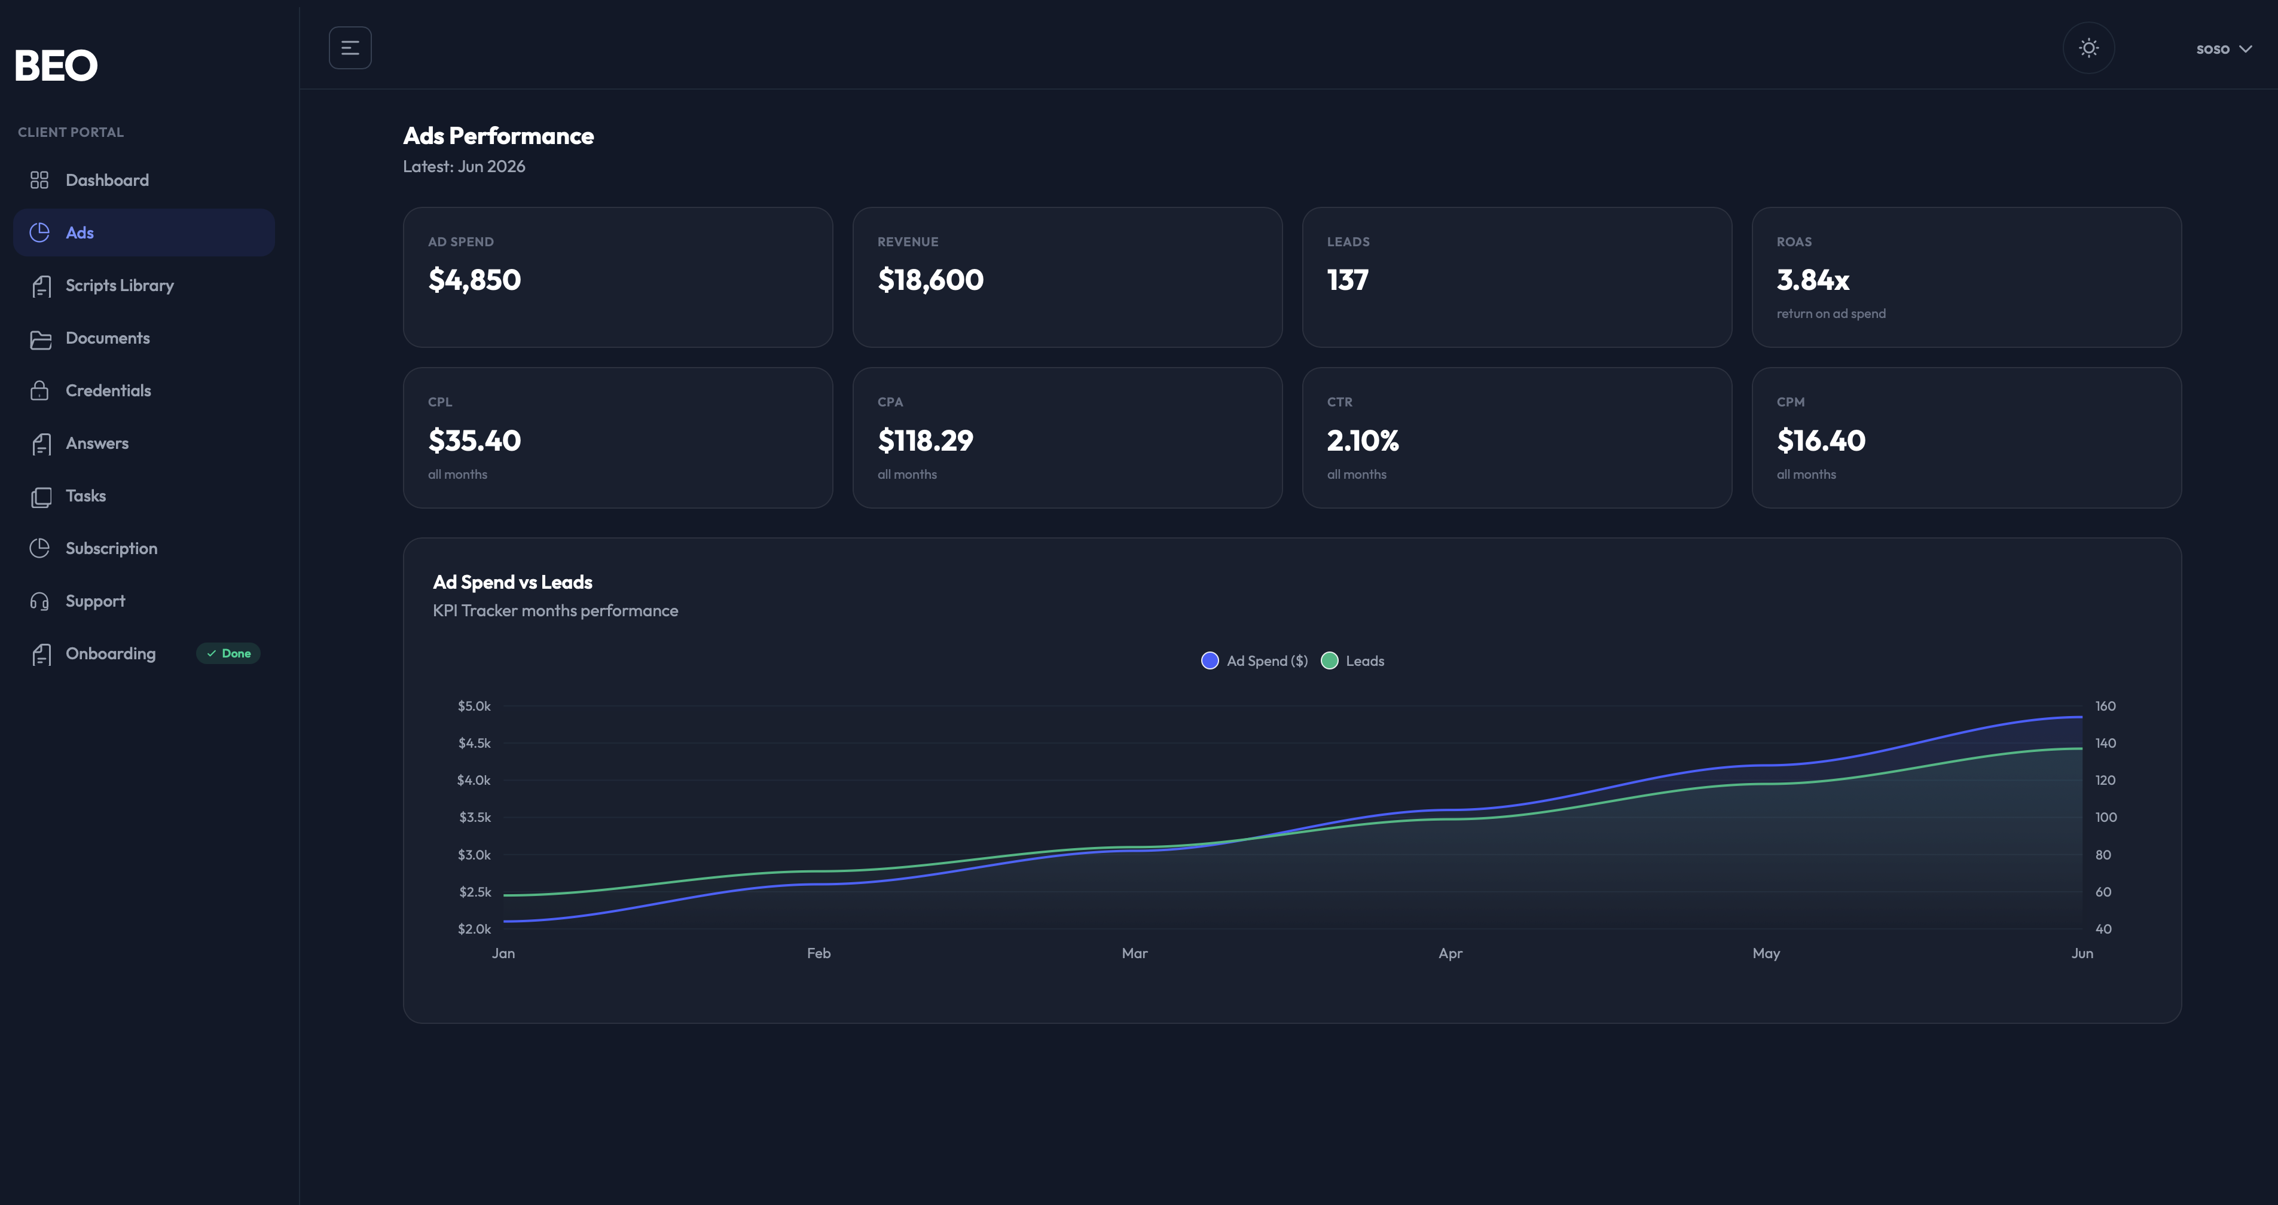Click the Scripts Library document icon
Viewport: 2278px width, 1205px height.
(x=41, y=286)
